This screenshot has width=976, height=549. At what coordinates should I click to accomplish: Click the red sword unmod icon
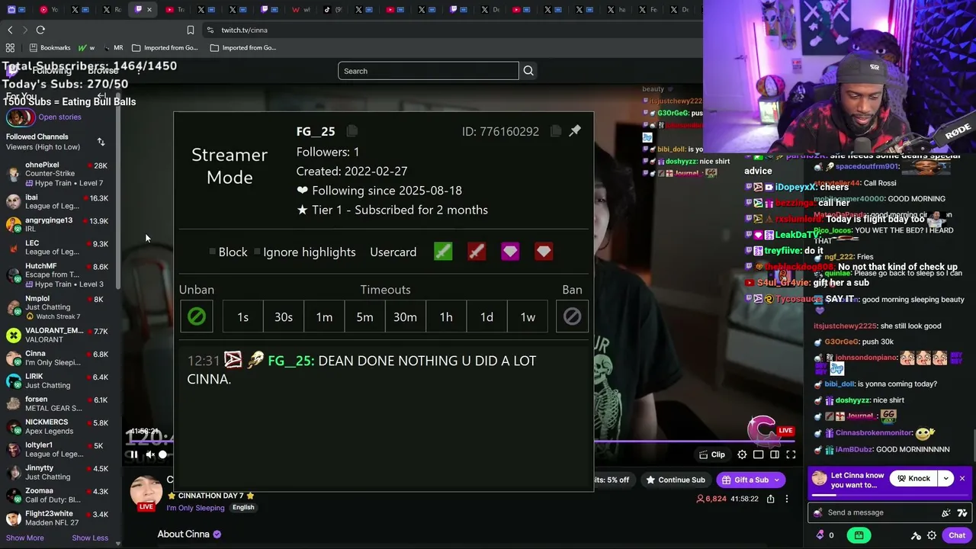click(x=477, y=252)
